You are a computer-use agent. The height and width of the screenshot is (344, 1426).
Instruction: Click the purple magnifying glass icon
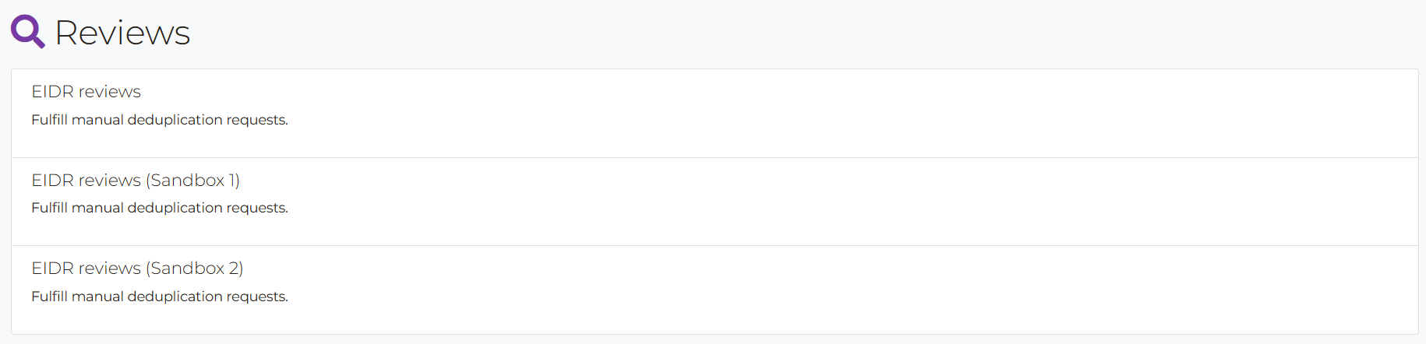click(x=27, y=32)
